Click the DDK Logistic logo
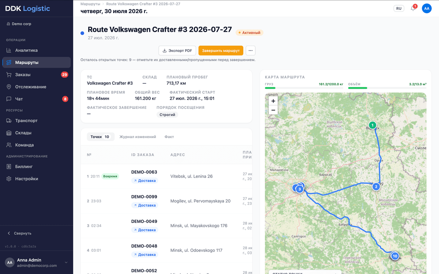 click(28, 8)
